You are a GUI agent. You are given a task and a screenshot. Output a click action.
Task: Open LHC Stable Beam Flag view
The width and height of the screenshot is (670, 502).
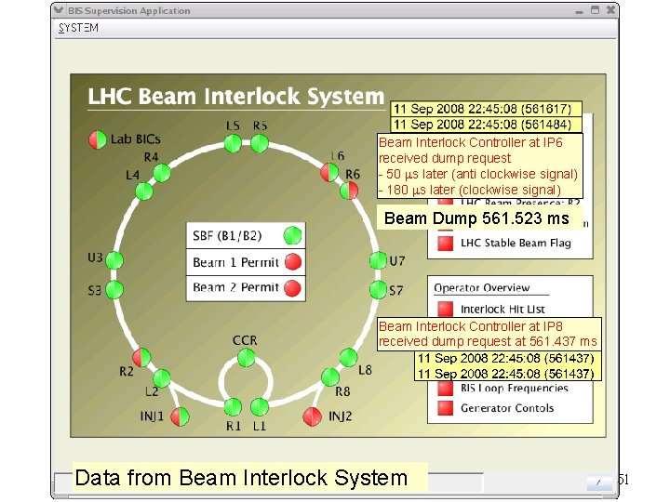pyautogui.click(x=516, y=243)
